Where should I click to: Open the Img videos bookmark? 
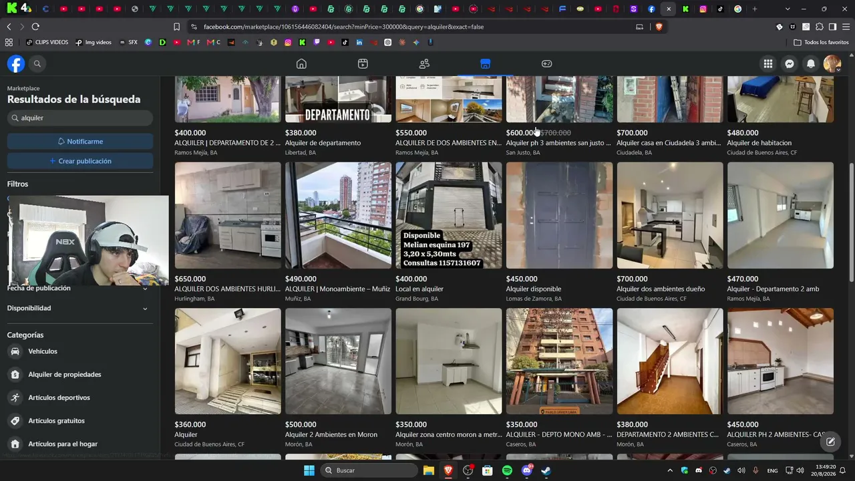[94, 42]
